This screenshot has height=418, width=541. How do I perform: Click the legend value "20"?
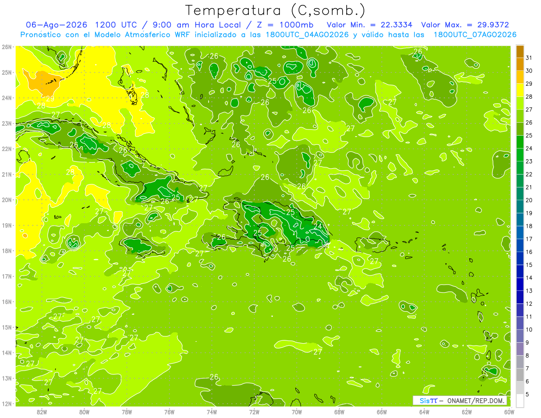[x=529, y=200]
